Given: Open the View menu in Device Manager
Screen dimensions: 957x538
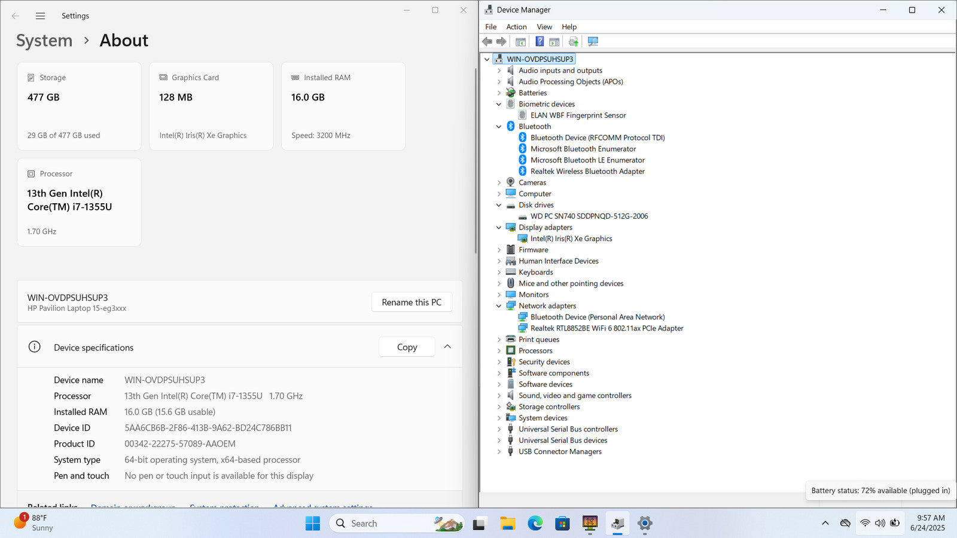Looking at the screenshot, I should point(544,27).
